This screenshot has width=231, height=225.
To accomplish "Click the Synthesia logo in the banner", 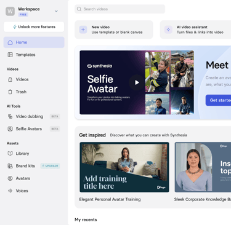I will [100, 66].
